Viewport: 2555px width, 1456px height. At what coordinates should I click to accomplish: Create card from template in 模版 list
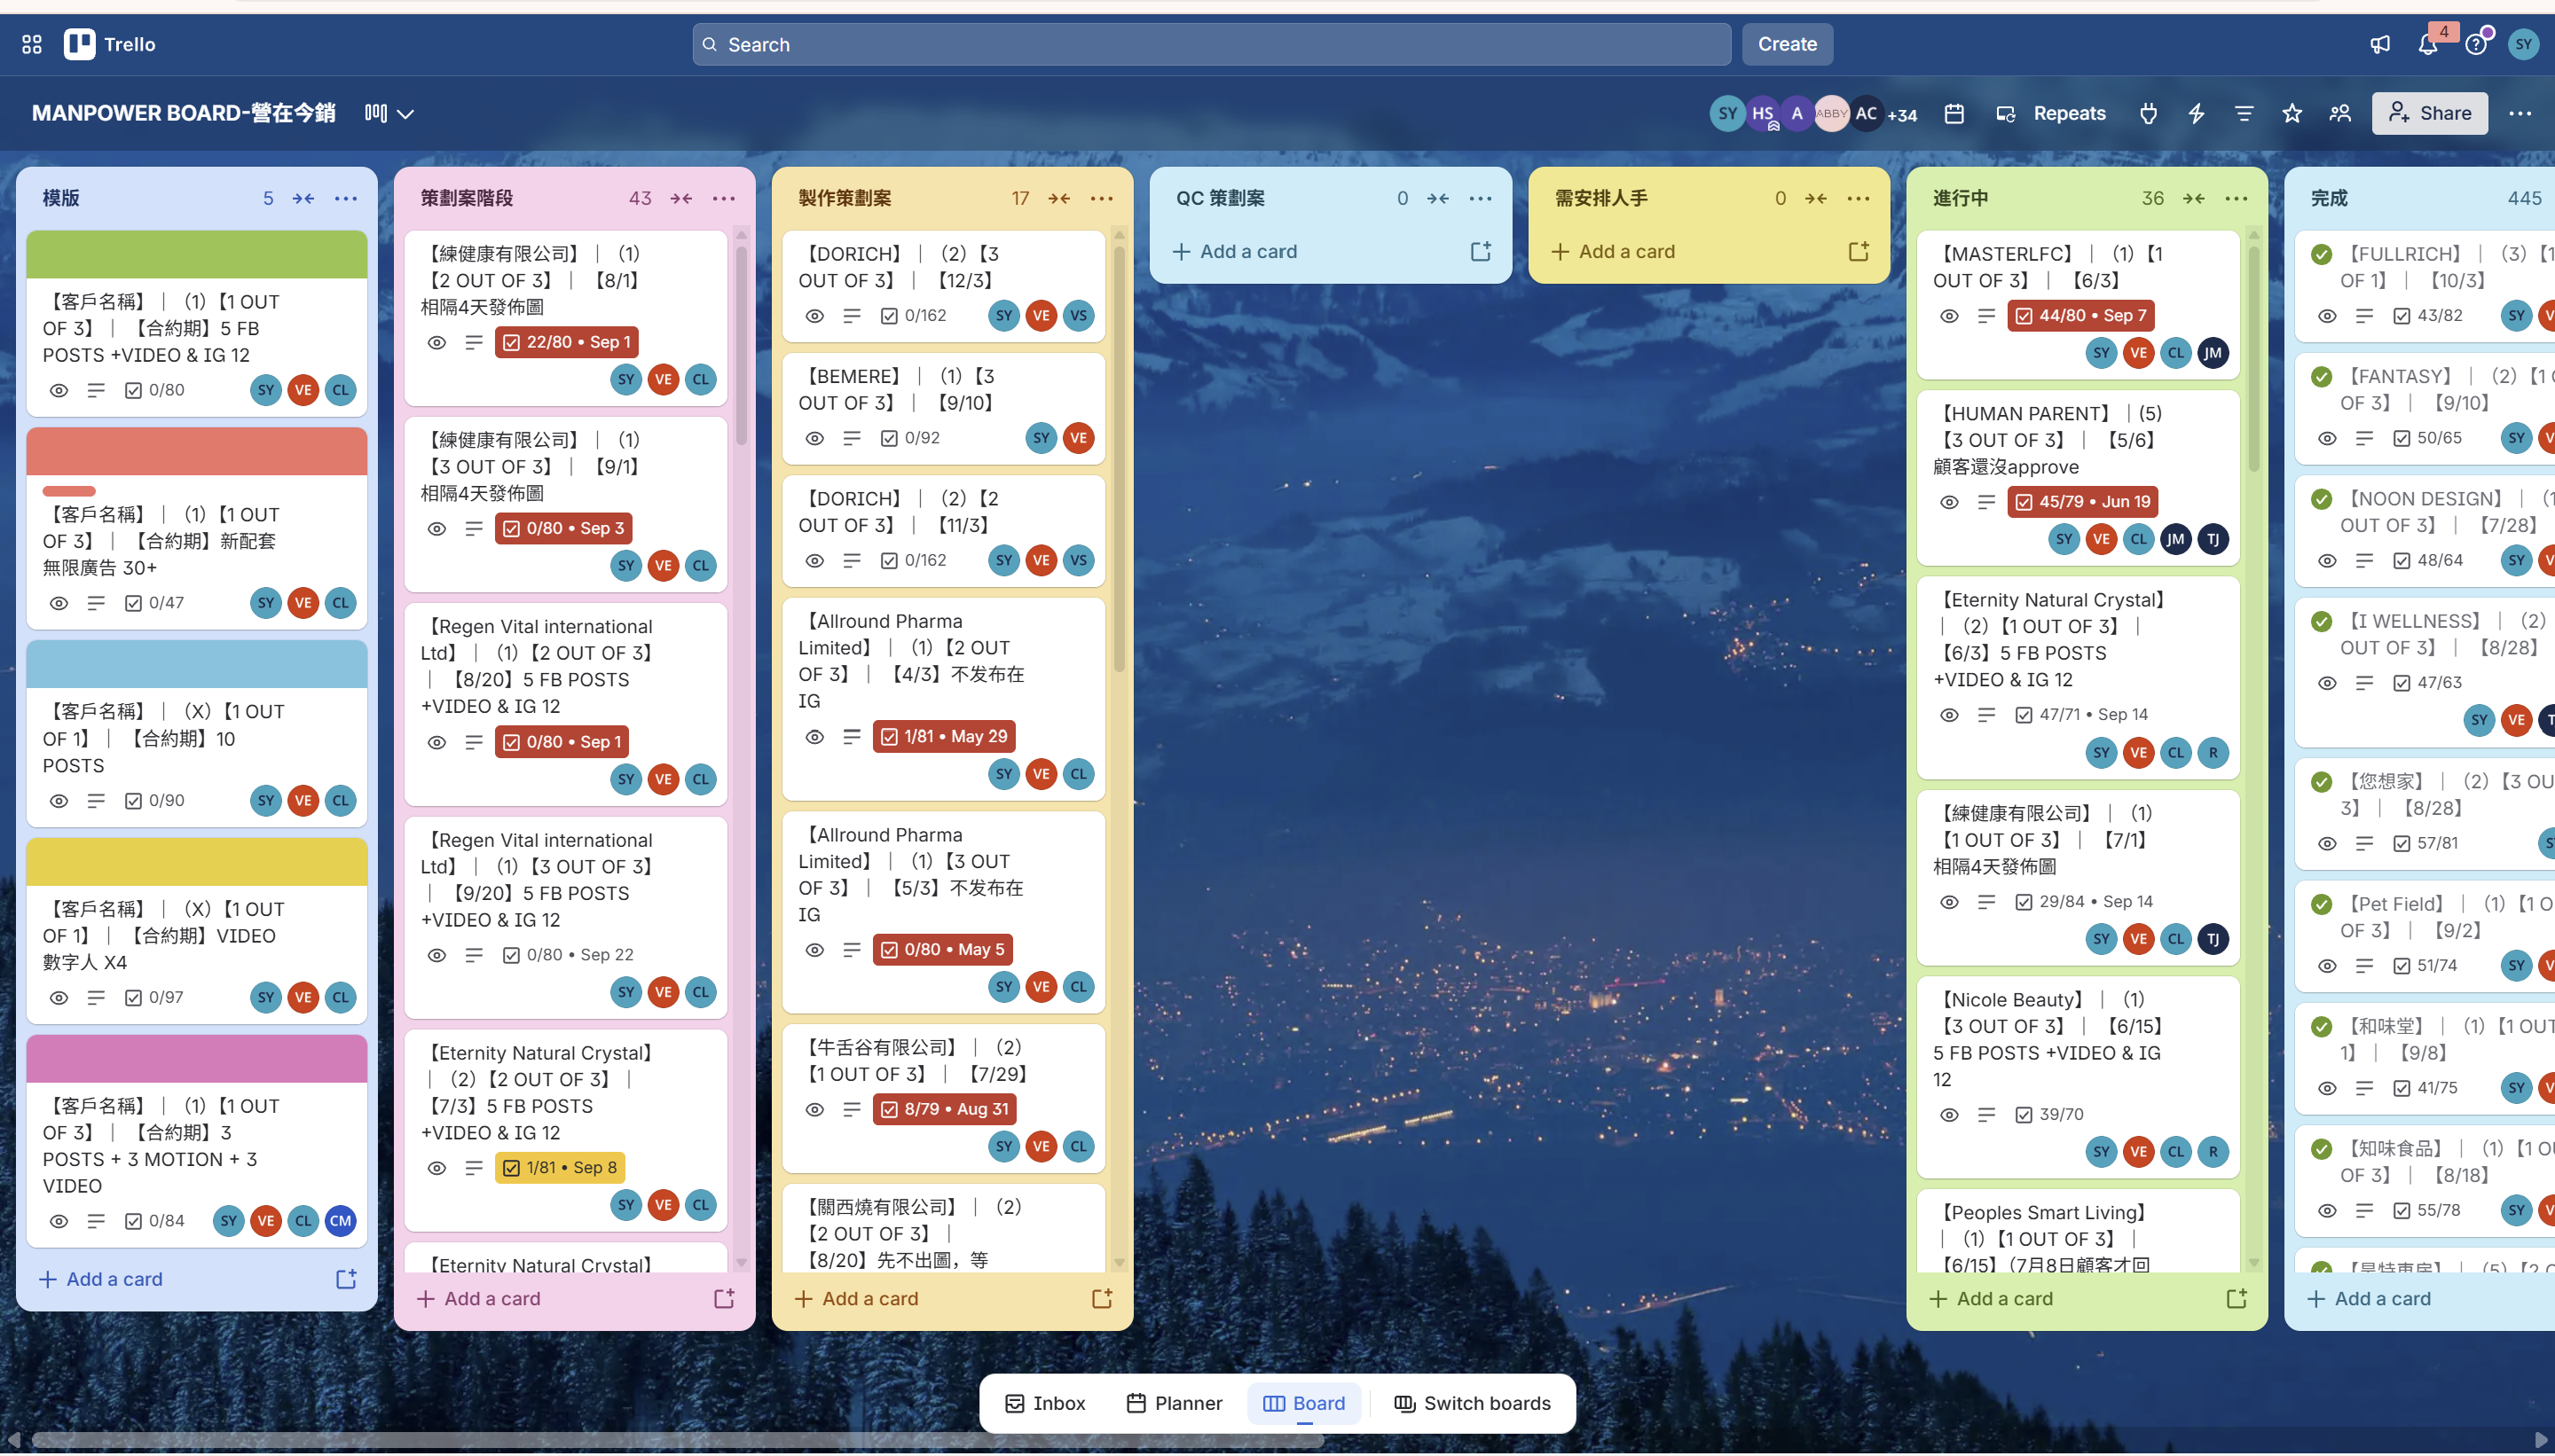(346, 1279)
